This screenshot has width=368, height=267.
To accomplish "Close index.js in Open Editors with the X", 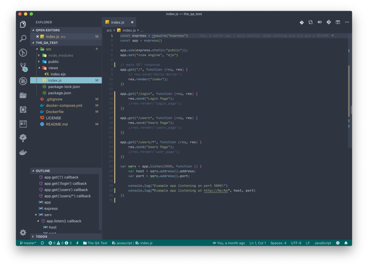I will pos(37,36).
